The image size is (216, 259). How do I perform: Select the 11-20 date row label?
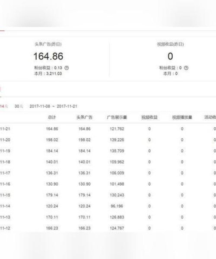point(5,140)
